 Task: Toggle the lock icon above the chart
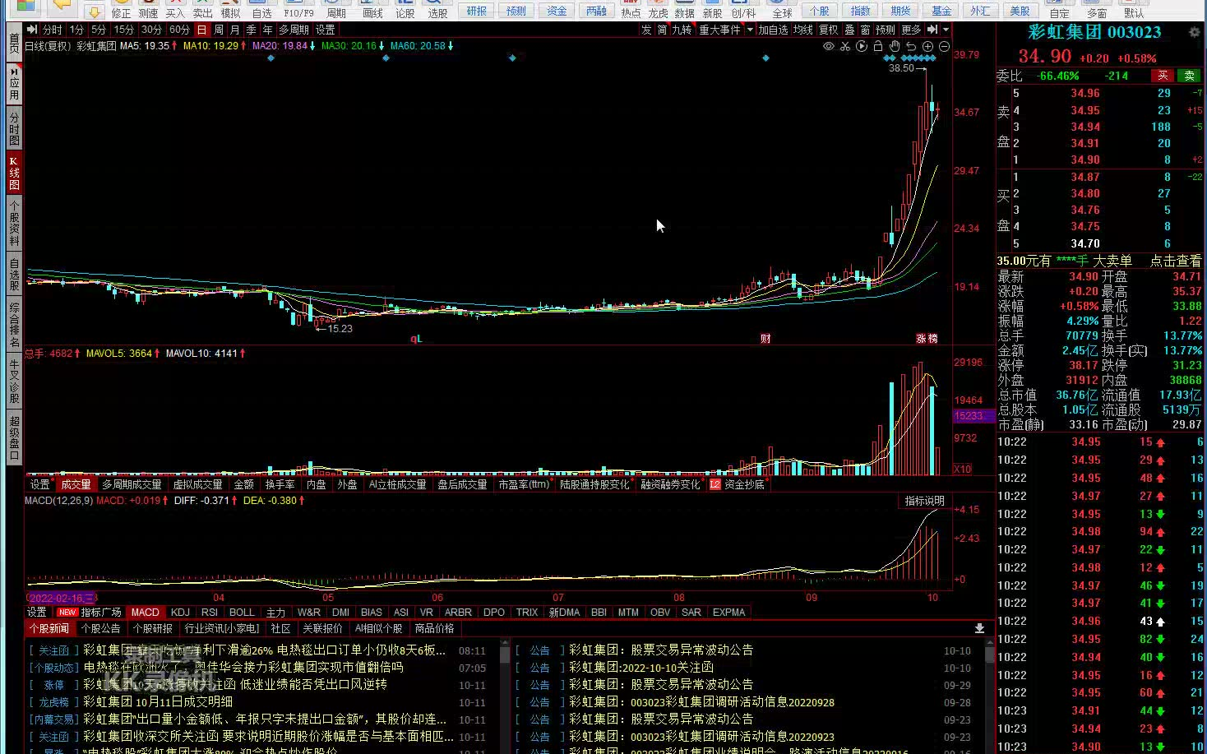click(x=878, y=47)
